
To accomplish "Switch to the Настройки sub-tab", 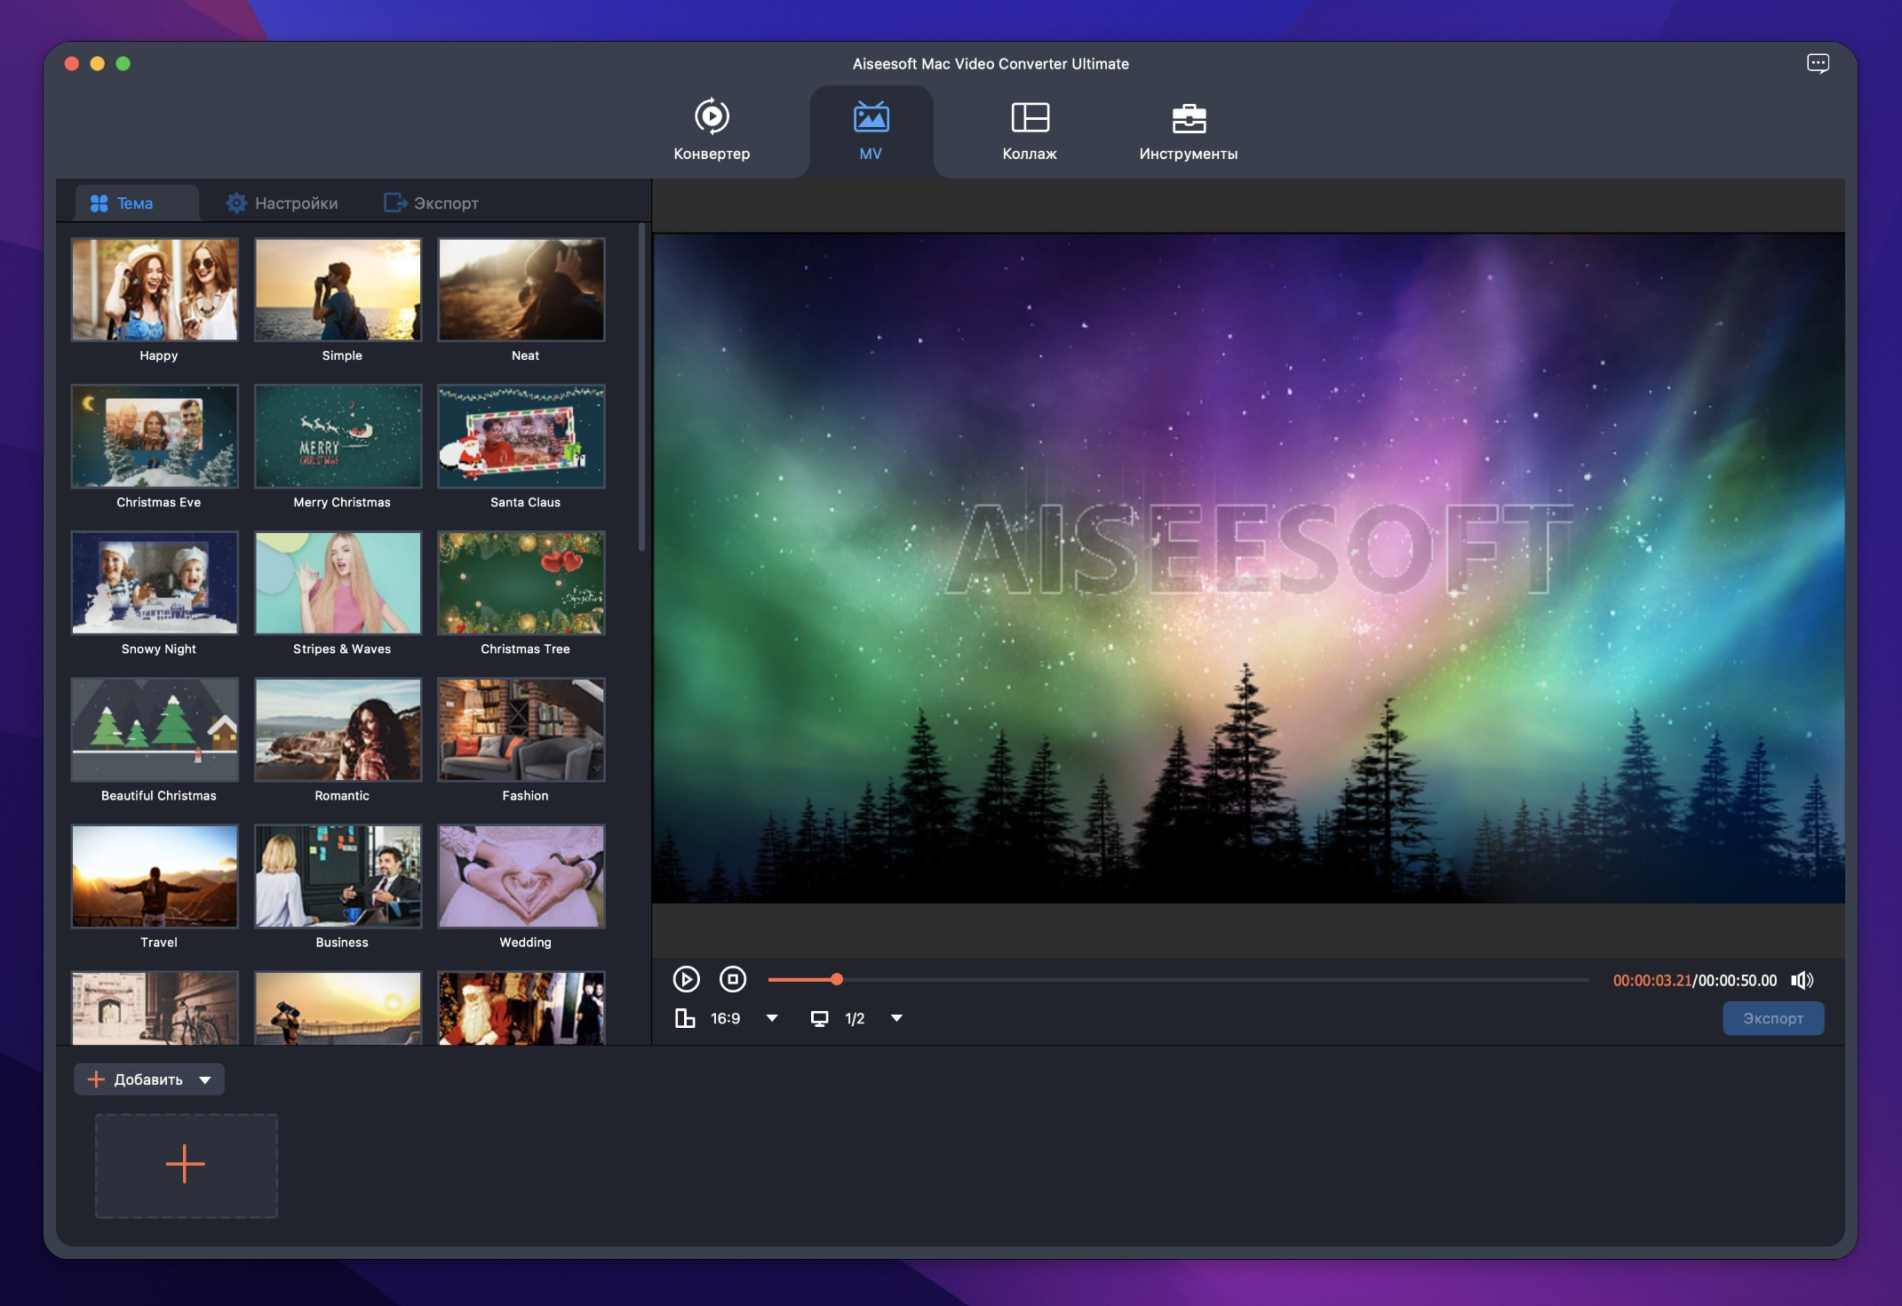I will (282, 203).
